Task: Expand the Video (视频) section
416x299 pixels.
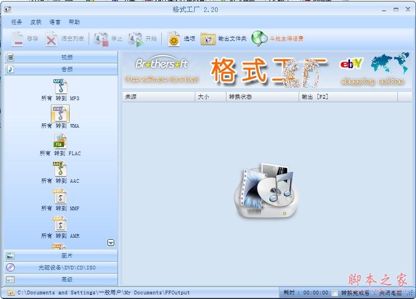Action: 61,57
